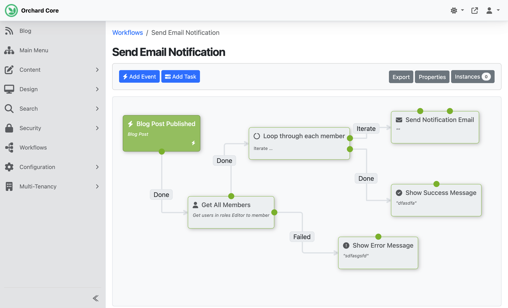Go to Workflows breadcrumb link
The image size is (508, 308).
(x=128, y=32)
